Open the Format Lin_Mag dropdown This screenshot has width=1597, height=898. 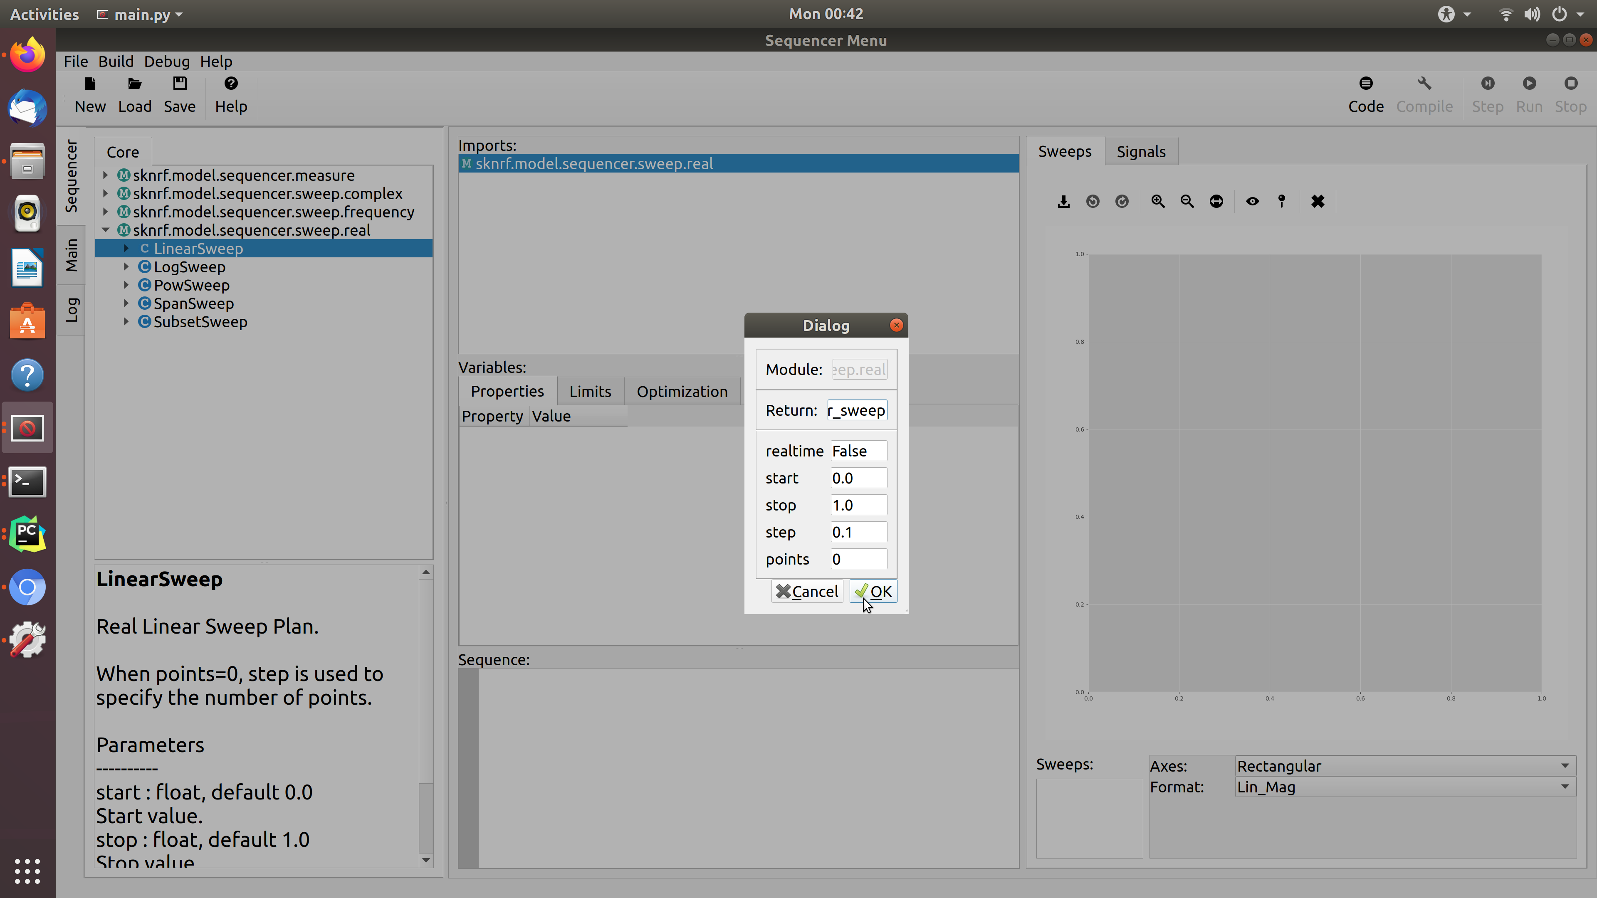pos(1405,787)
